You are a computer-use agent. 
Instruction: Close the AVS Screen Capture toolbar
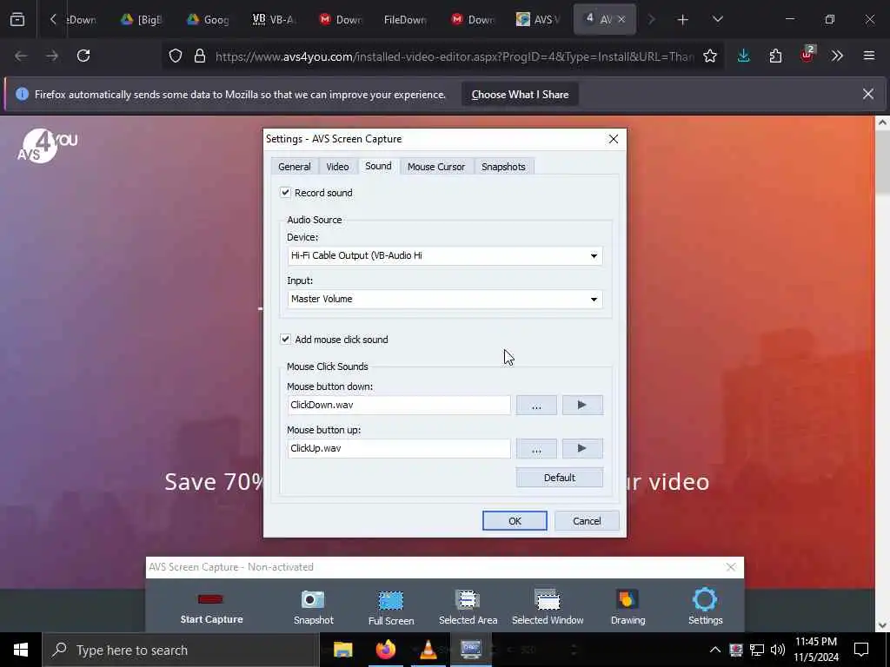[x=730, y=567]
